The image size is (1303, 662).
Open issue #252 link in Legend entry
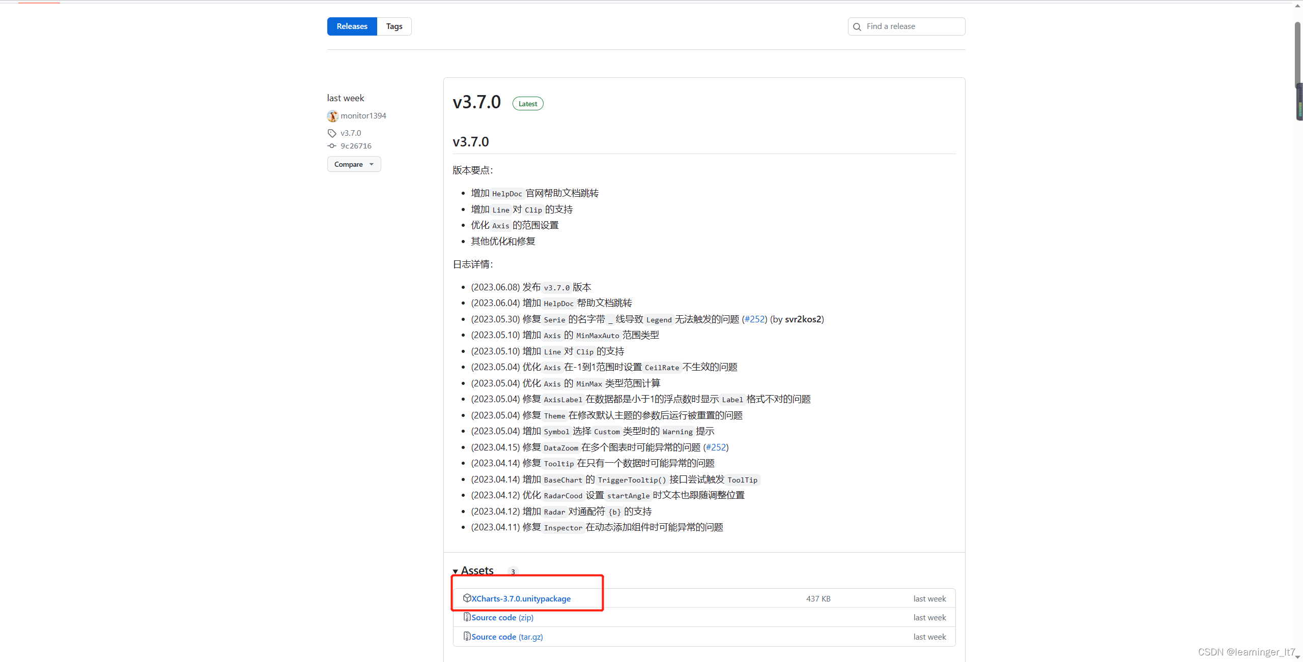pyautogui.click(x=754, y=319)
